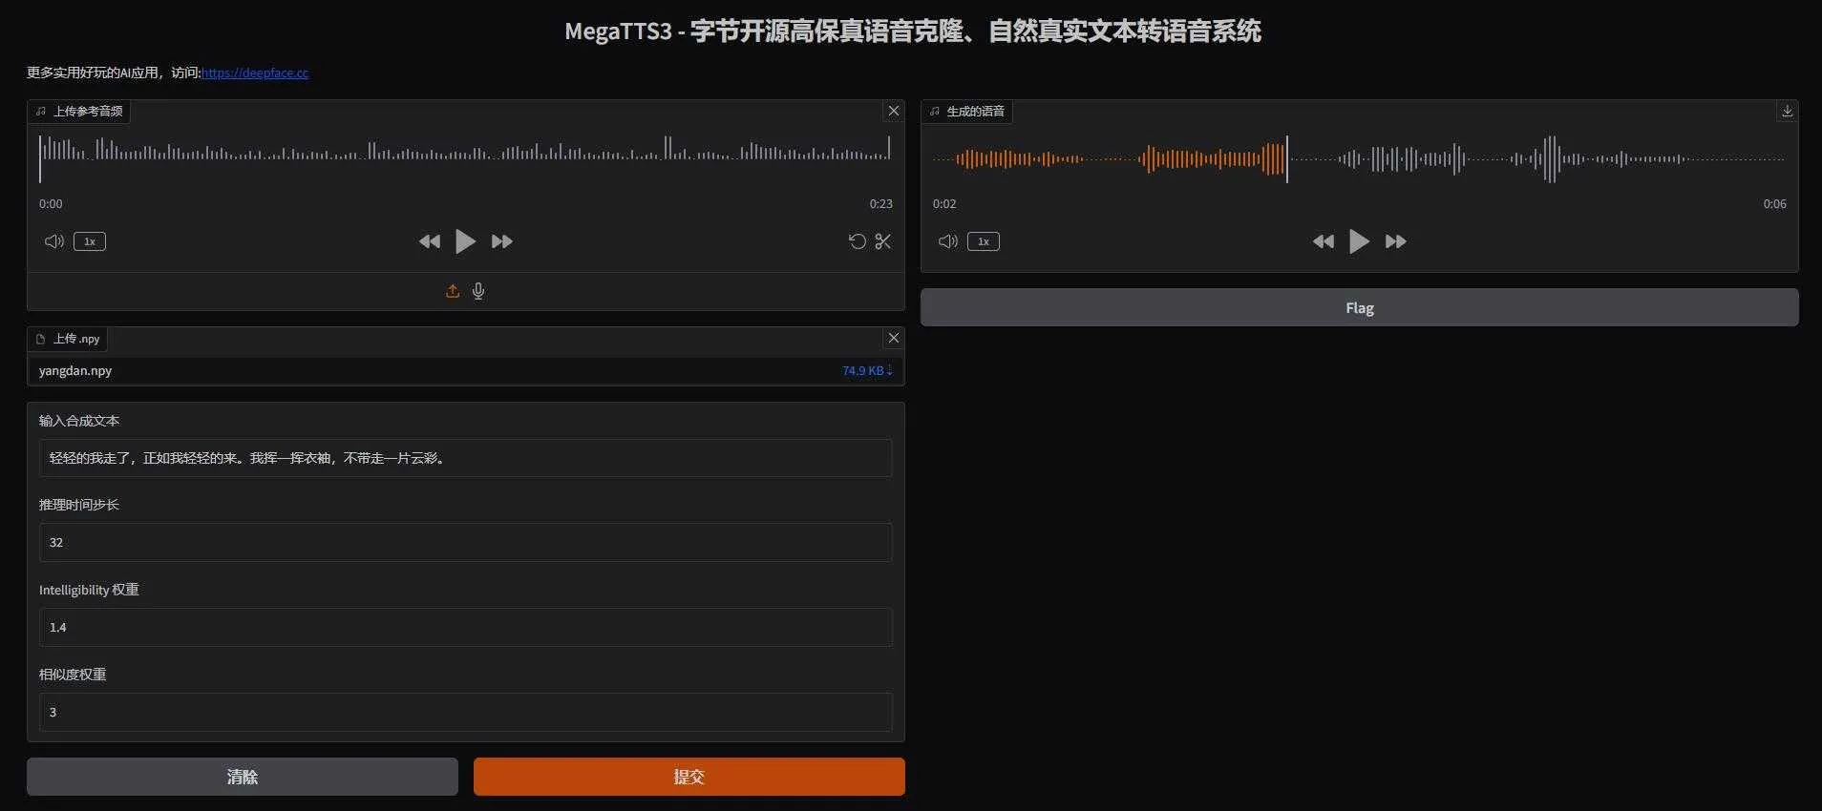Click the 推理时间步长 input field
The height and width of the screenshot is (811, 1822).
pos(466,542)
